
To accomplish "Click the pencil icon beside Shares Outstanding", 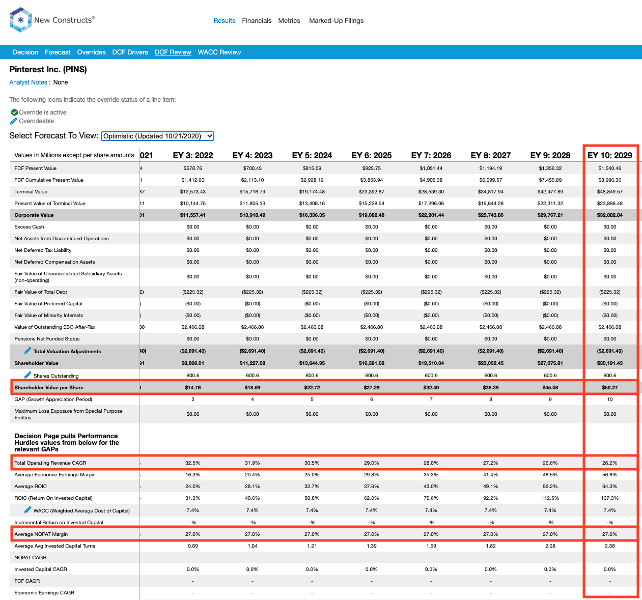I will pos(27,375).
